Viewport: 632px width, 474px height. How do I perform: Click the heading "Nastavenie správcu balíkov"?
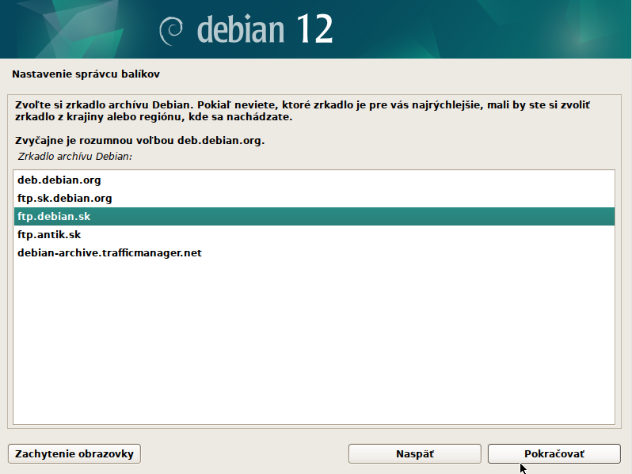pos(86,74)
